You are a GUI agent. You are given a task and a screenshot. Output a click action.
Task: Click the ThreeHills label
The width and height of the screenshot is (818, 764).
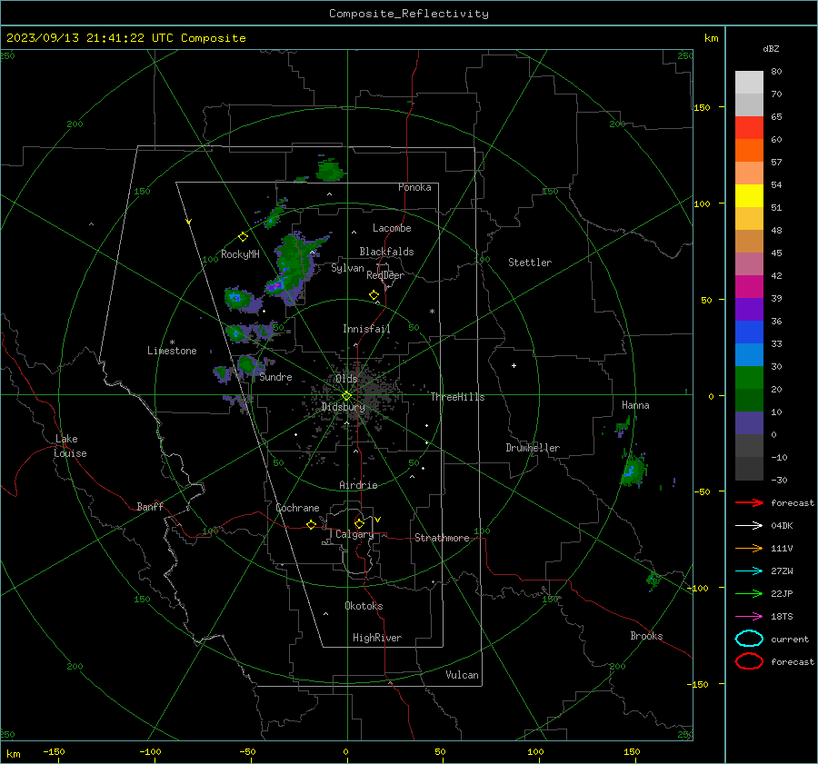point(457,397)
